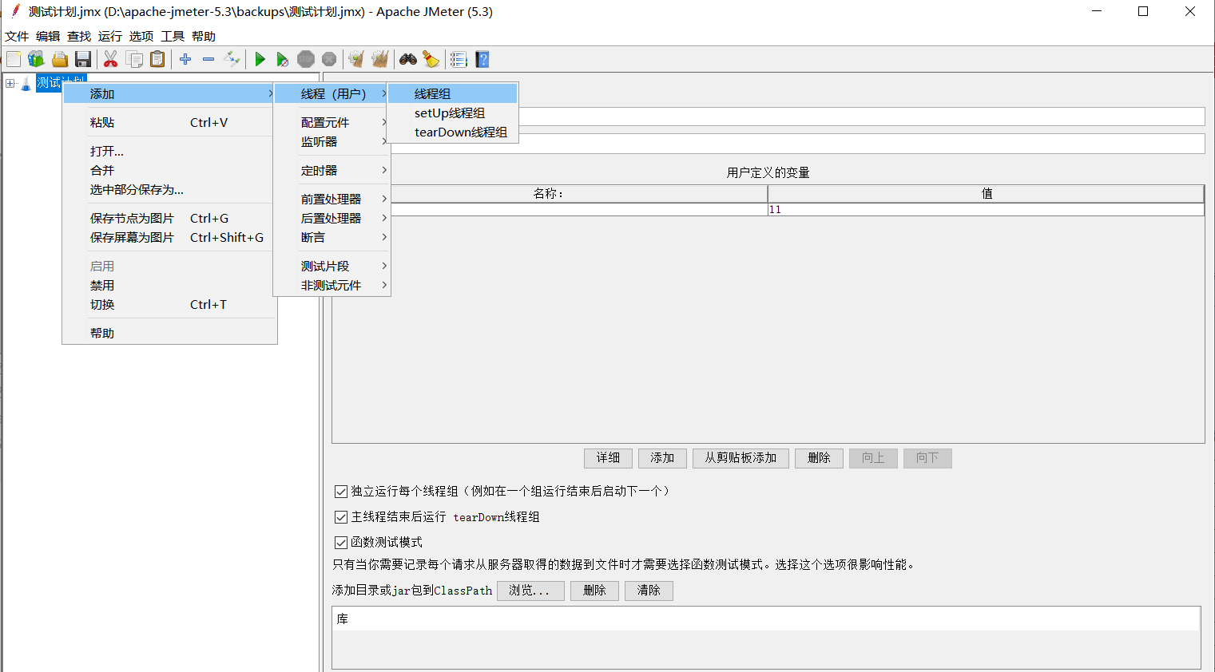
Task: Click the grey Stop icon
Action: tap(306, 59)
